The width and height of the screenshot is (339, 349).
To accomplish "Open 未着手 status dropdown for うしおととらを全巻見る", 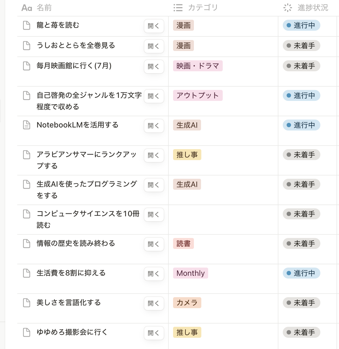I will point(301,46).
